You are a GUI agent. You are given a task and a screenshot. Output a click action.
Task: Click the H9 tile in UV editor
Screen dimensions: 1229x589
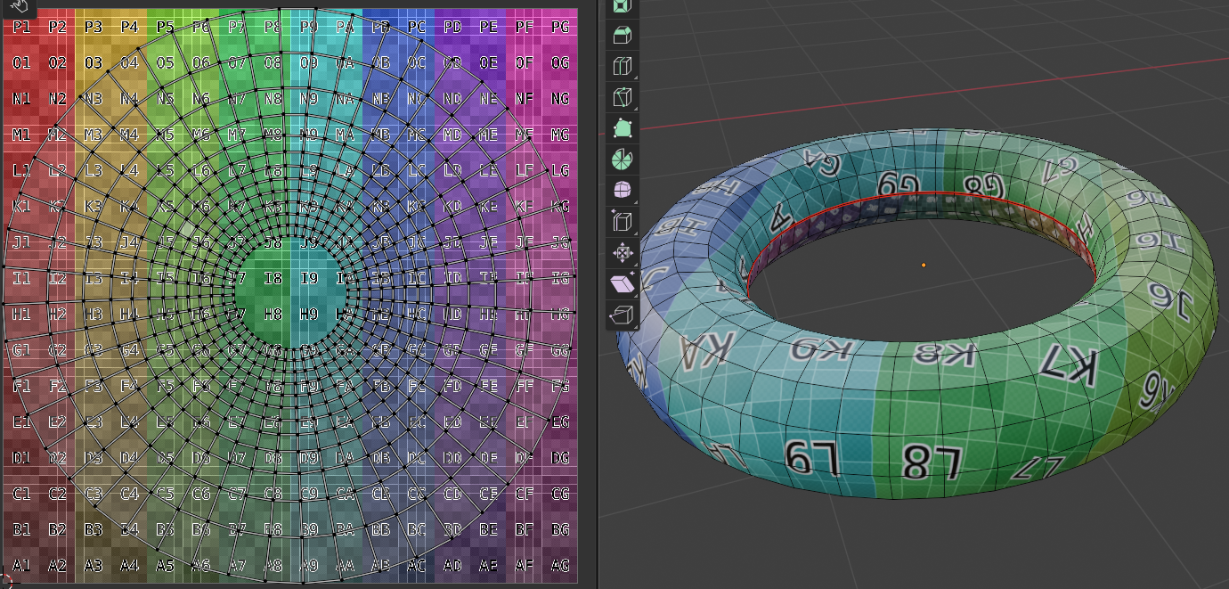point(308,314)
